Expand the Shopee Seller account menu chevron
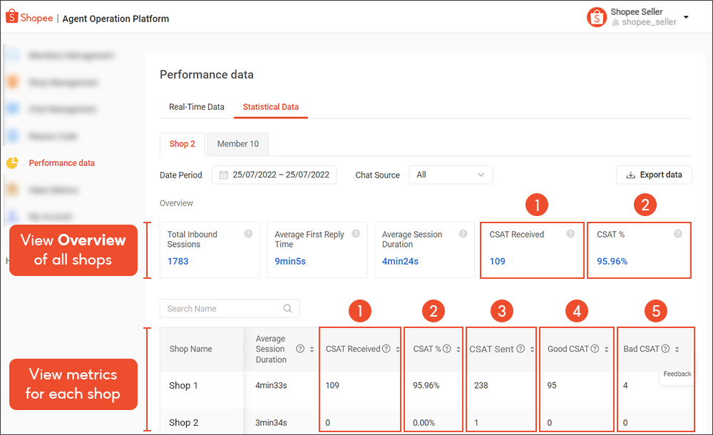 [685, 17]
